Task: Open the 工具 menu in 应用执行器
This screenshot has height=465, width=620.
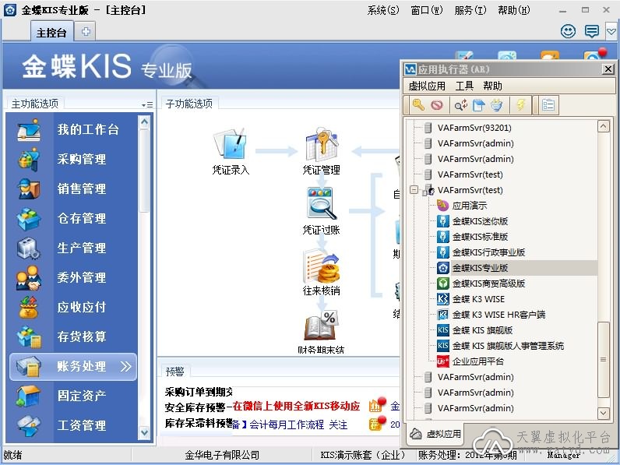Action: (x=464, y=86)
